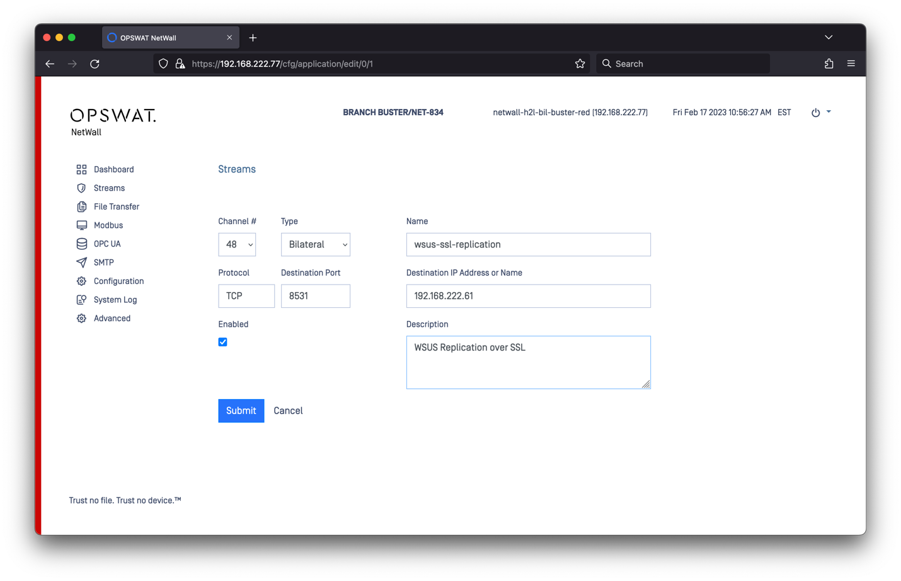Click the browser forward arrow

pos(72,64)
